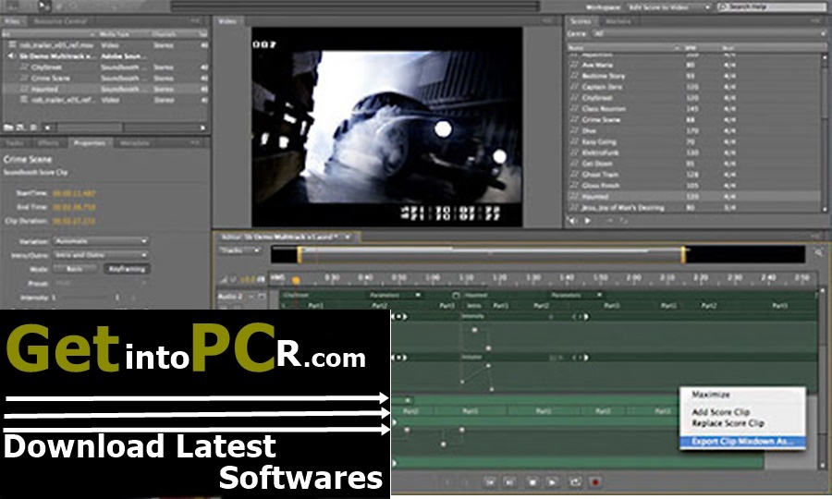This screenshot has height=499, width=832.
Task: Toggle loop playback in the transport bar
Action: click(575, 482)
